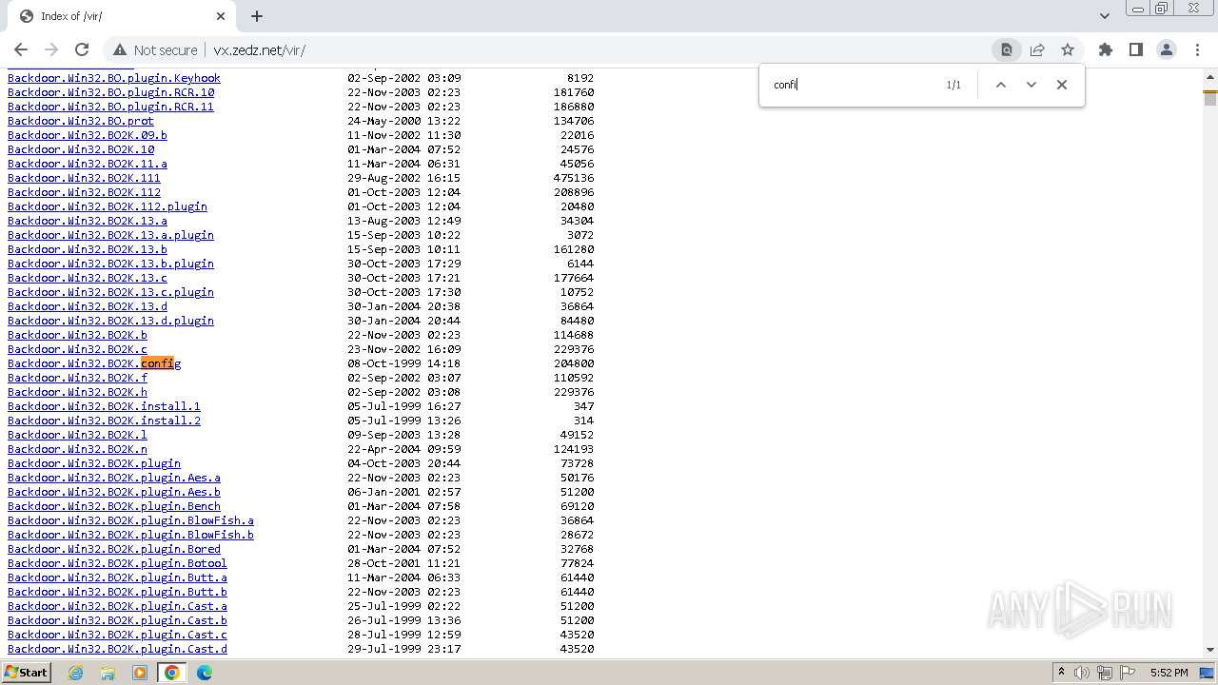Open Backdoor.Win32.BO2K.plugin.Bench link
1218x685 pixels.
pos(114,506)
